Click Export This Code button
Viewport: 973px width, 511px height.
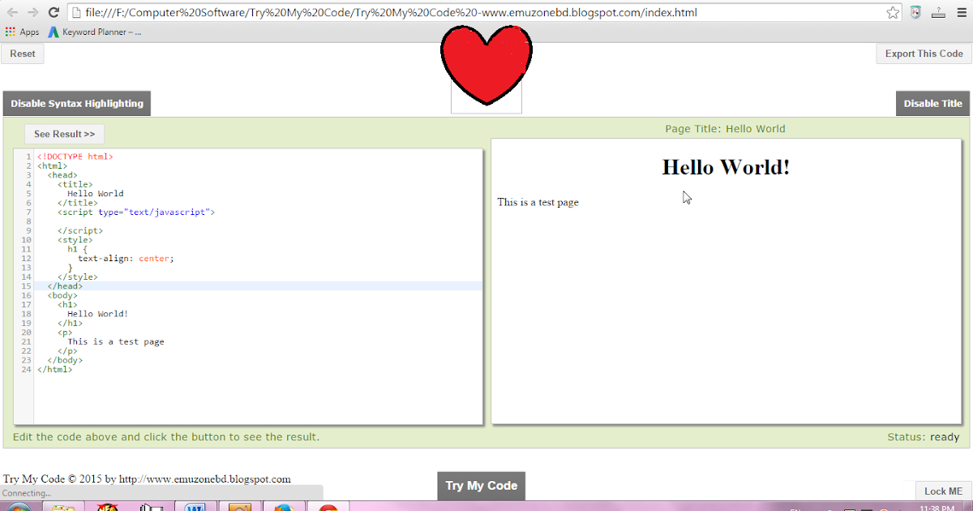pyautogui.click(x=924, y=54)
